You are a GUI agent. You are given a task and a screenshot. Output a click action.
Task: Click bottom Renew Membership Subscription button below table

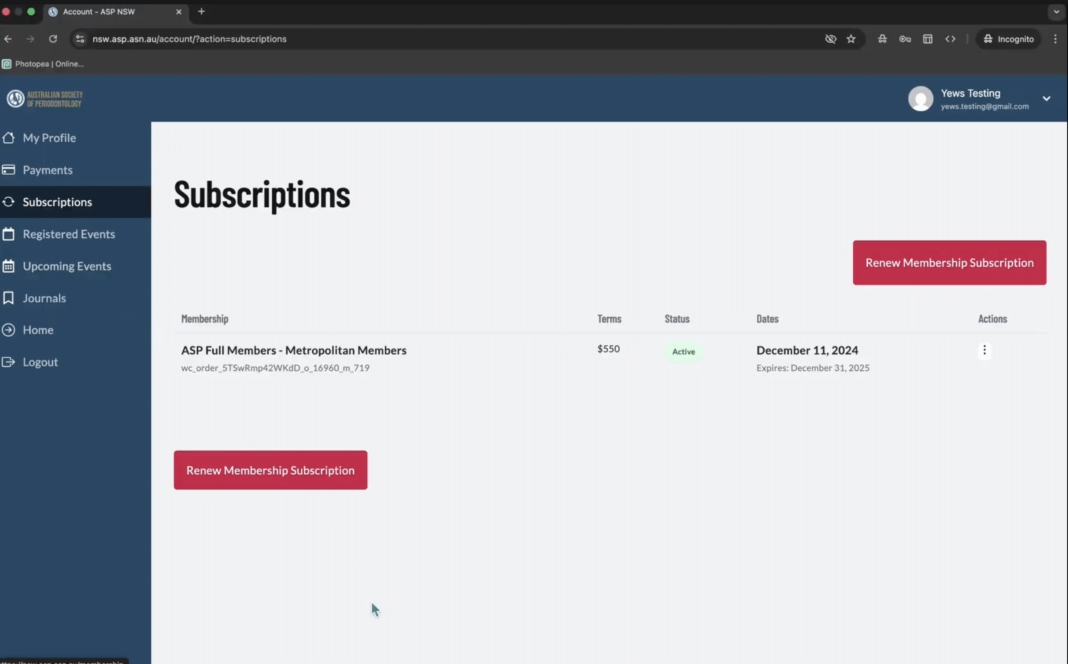[x=271, y=471]
